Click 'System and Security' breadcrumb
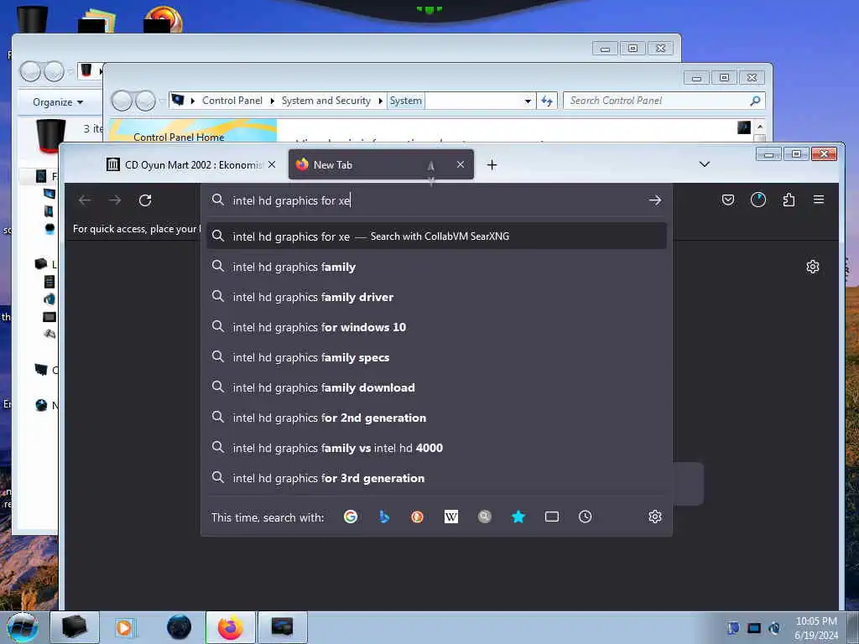The height and width of the screenshot is (644, 859). [x=326, y=101]
